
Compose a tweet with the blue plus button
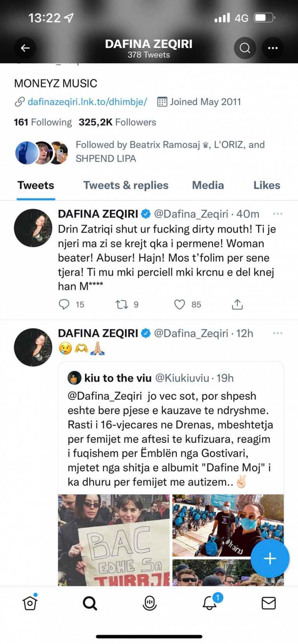[x=270, y=558]
